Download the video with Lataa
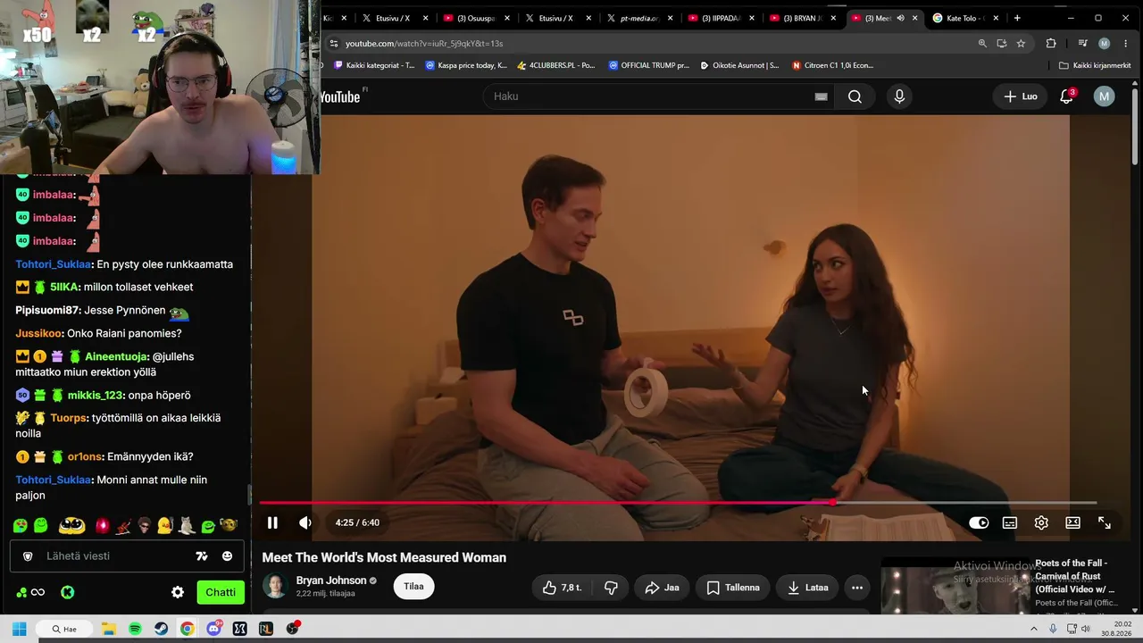The width and height of the screenshot is (1143, 643). 808,588
